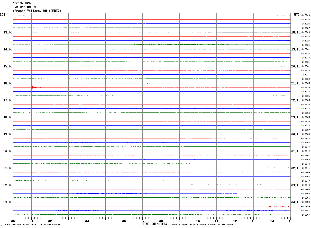311x228 pixels.
Task: Click the short blue burst near minute 14
Action: (276, 74)
